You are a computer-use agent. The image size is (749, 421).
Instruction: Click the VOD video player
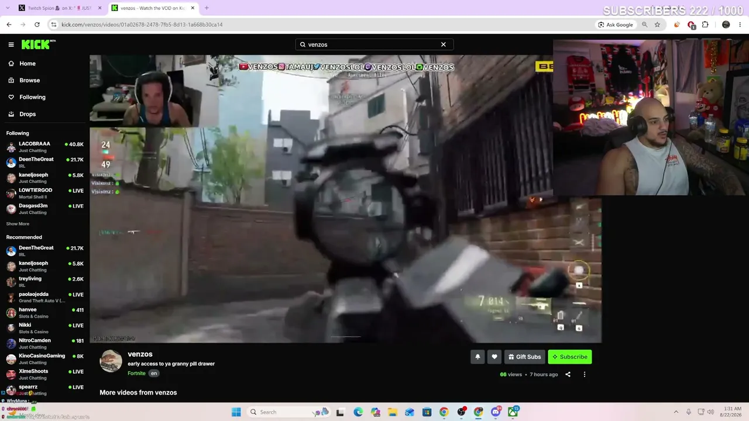345,199
